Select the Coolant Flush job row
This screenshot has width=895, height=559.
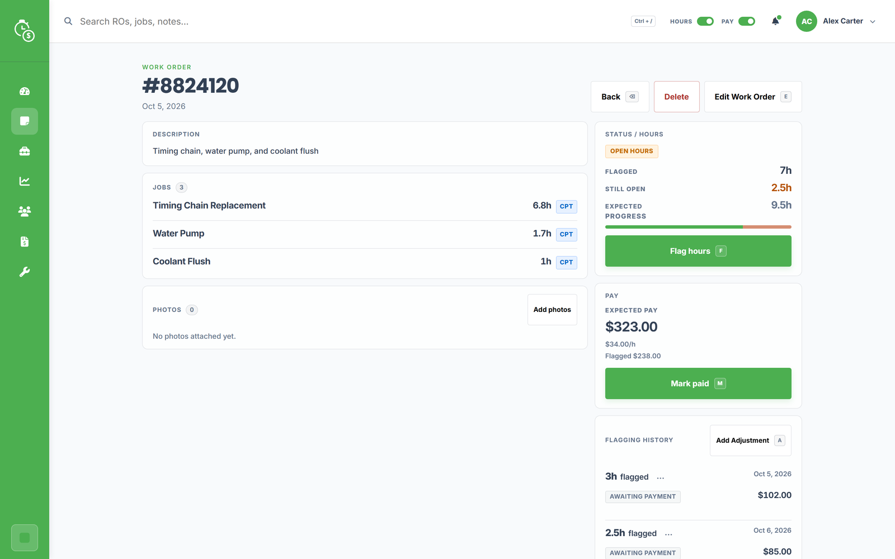(x=365, y=262)
